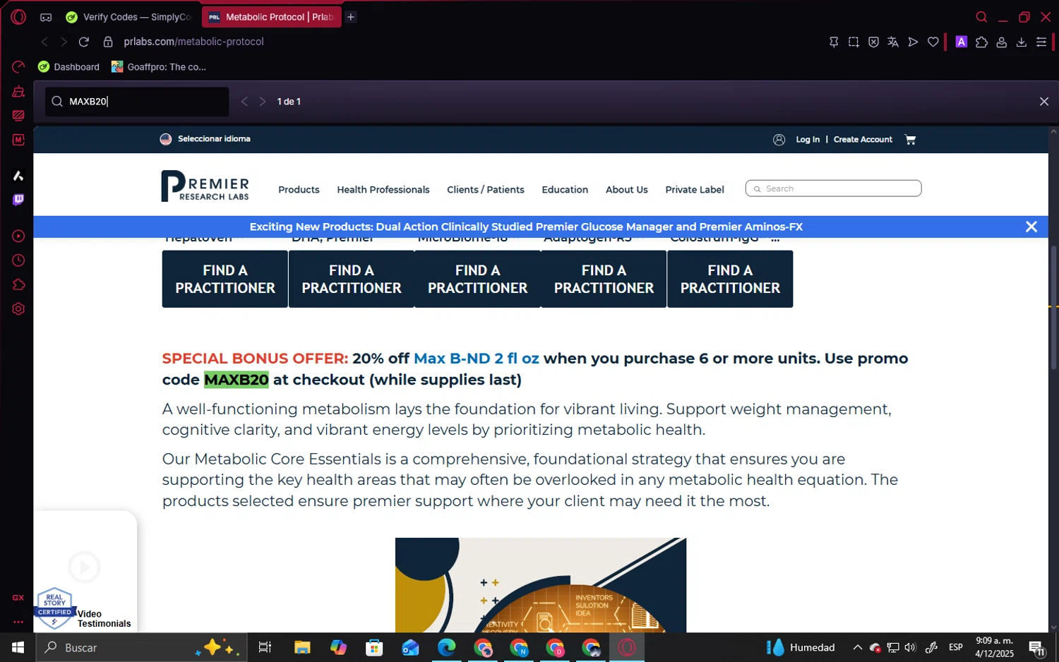
Task: Open the shopping cart icon
Action: click(910, 140)
